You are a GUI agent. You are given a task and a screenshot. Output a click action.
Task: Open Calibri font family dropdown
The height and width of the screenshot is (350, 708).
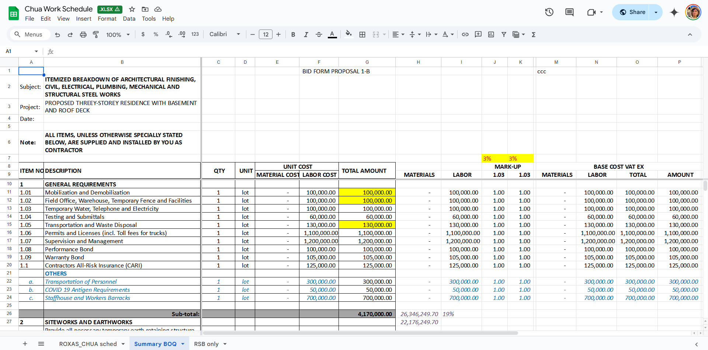click(x=225, y=34)
